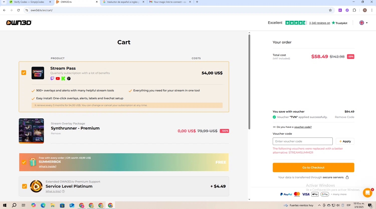Click the What is this? link

point(53,191)
